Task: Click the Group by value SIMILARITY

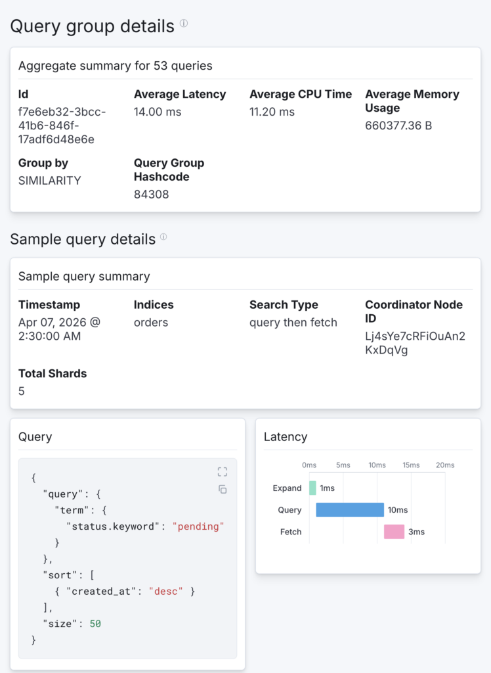Action: point(49,181)
